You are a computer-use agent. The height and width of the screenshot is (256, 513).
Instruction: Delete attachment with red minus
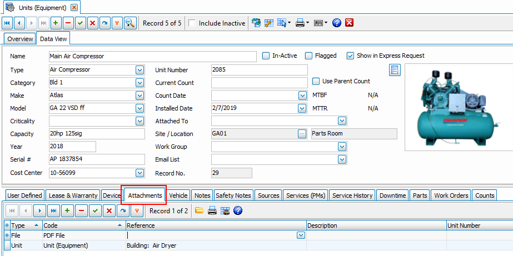pyautogui.click(x=81, y=211)
